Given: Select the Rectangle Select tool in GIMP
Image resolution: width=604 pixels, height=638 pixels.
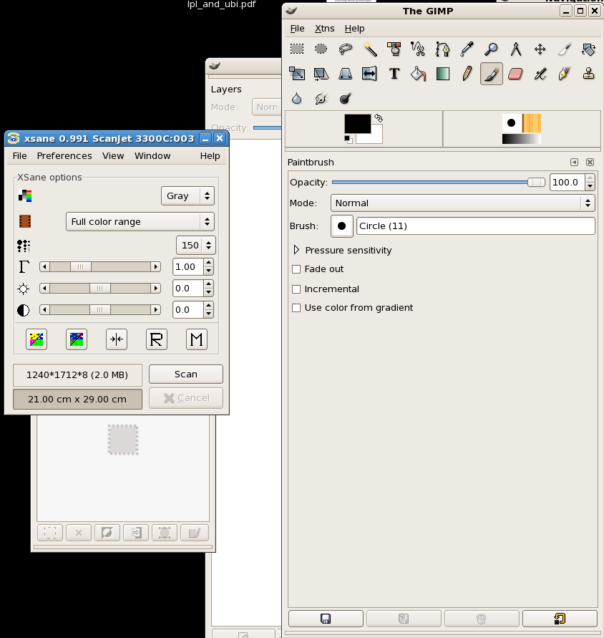Looking at the screenshot, I should [x=297, y=49].
